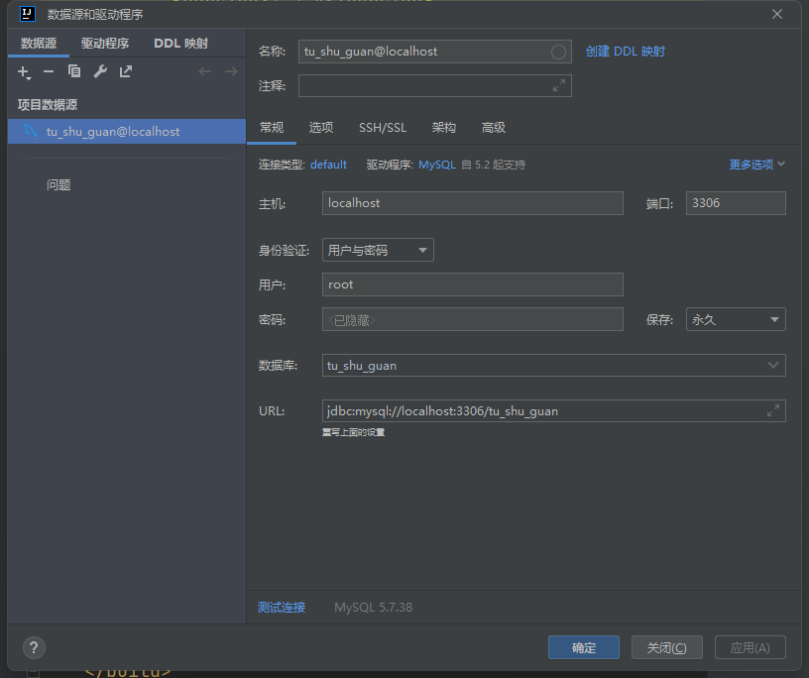This screenshot has width=809, height=678.
Task: Remove selected data source with minus icon
Action: tap(49, 71)
